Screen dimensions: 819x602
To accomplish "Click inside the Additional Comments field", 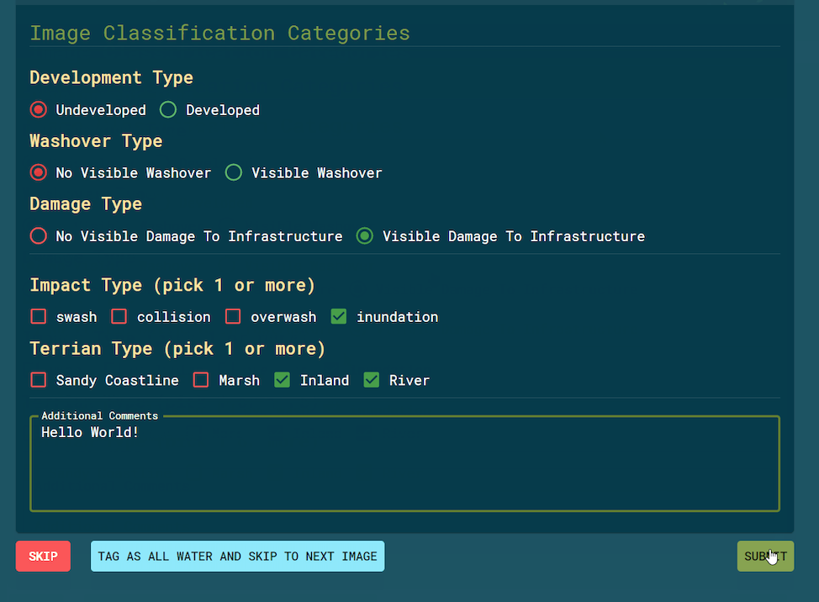I will click(x=404, y=462).
